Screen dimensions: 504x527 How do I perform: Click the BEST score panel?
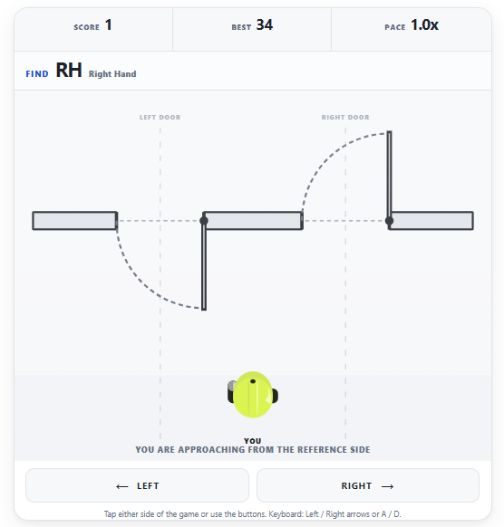[x=252, y=30]
